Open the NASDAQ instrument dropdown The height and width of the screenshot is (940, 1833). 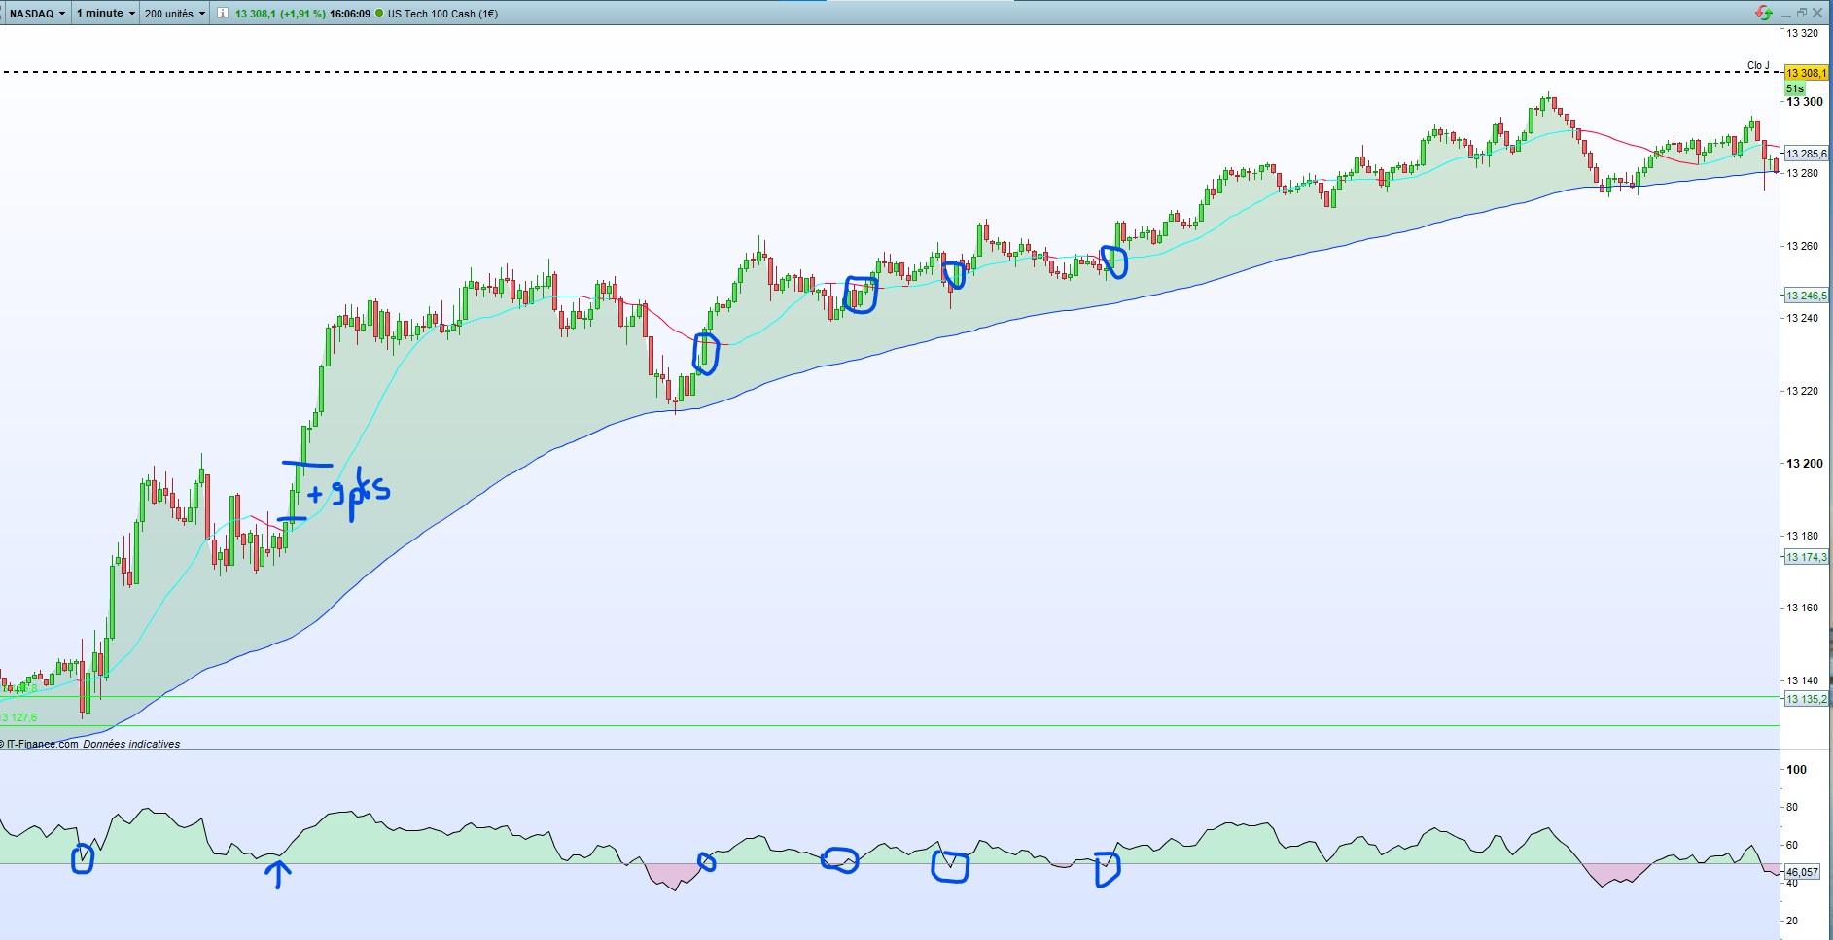(x=37, y=14)
